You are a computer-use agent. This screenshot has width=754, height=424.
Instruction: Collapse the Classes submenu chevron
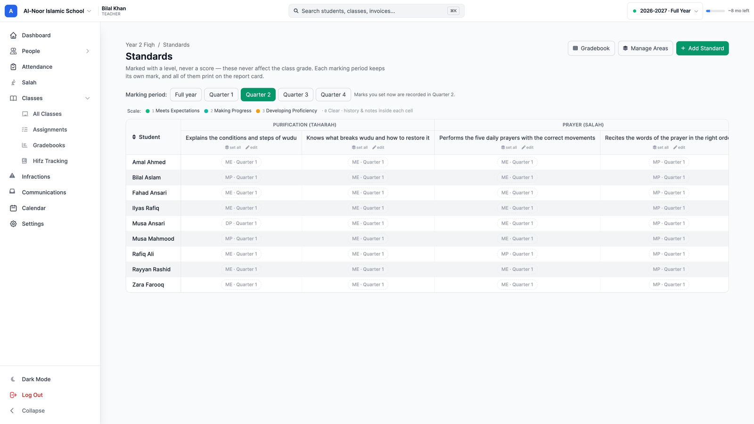click(88, 98)
